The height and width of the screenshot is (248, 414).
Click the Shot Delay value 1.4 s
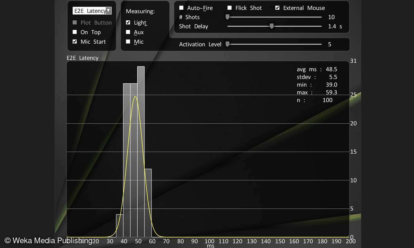pyautogui.click(x=335, y=26)
